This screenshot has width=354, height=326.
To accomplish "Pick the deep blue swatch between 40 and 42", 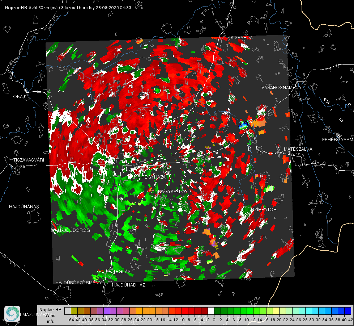I will tap(347, 311).
